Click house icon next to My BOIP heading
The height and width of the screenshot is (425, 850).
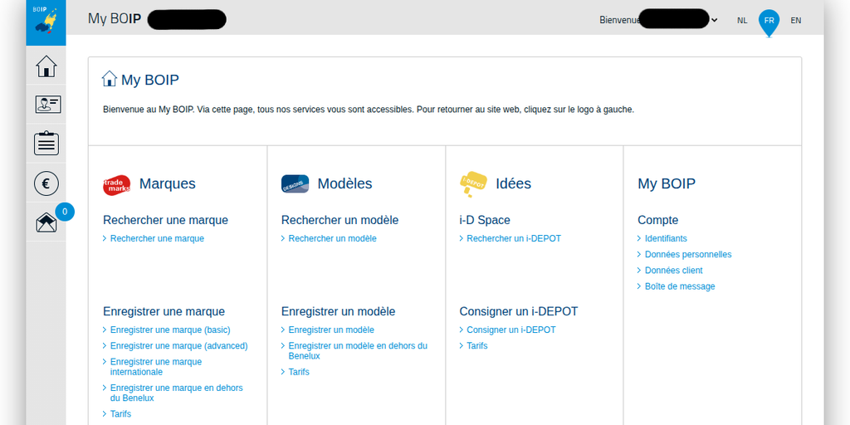110,79
